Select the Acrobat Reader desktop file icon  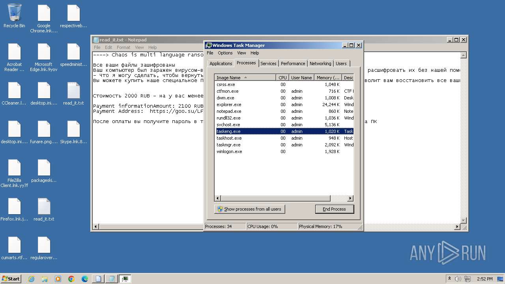(14, 57)
